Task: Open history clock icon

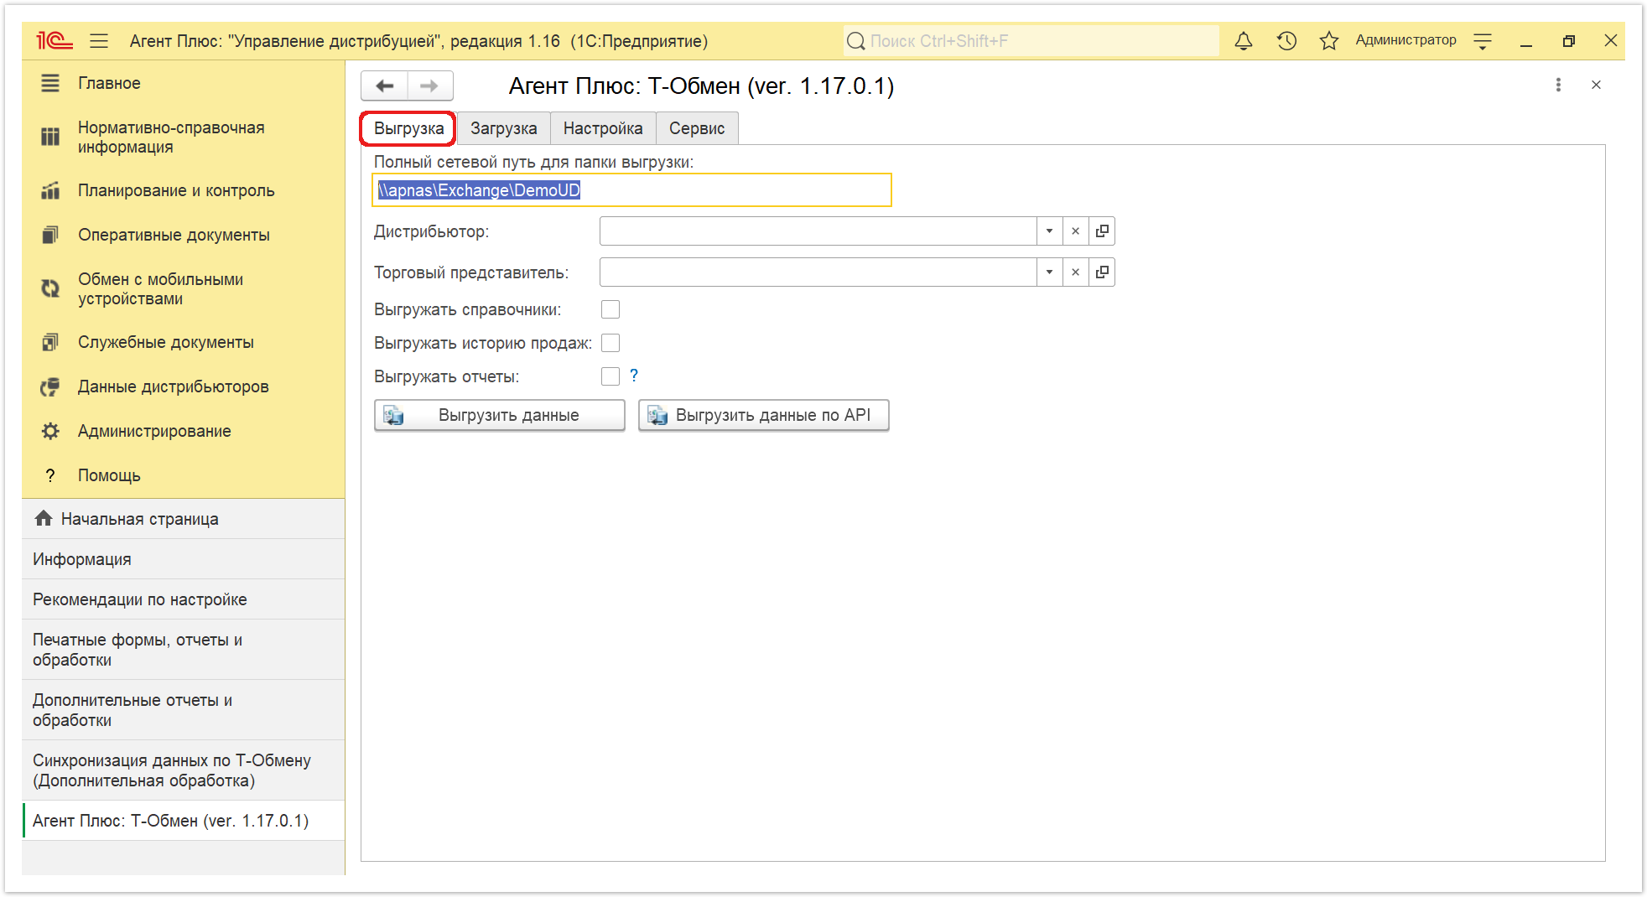Action: (x=1286, y=40)
